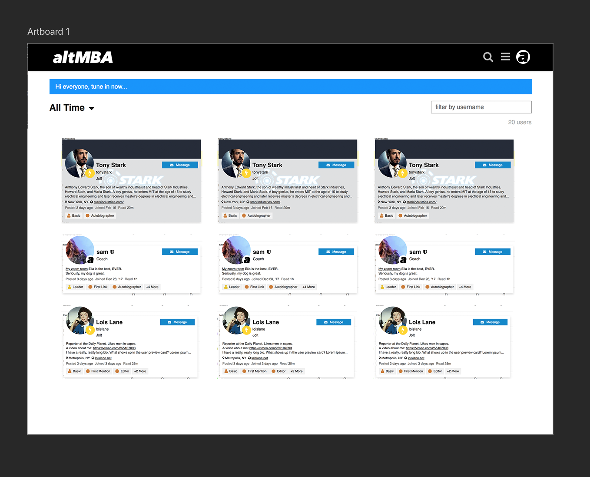
Task: Open the hamburger menu icon in header
Action: (505, 57)
